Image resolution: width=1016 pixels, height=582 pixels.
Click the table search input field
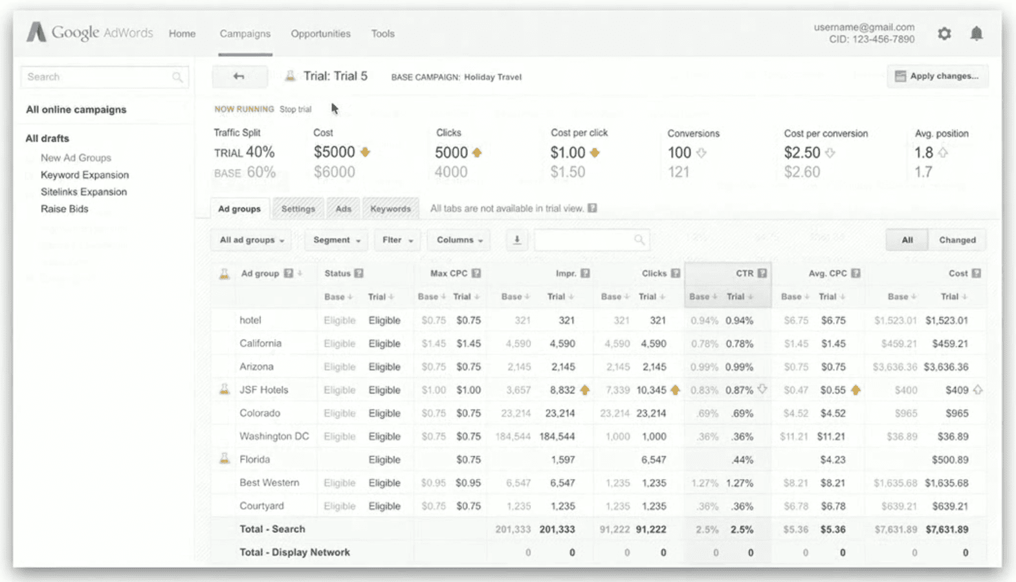(591, 240)
